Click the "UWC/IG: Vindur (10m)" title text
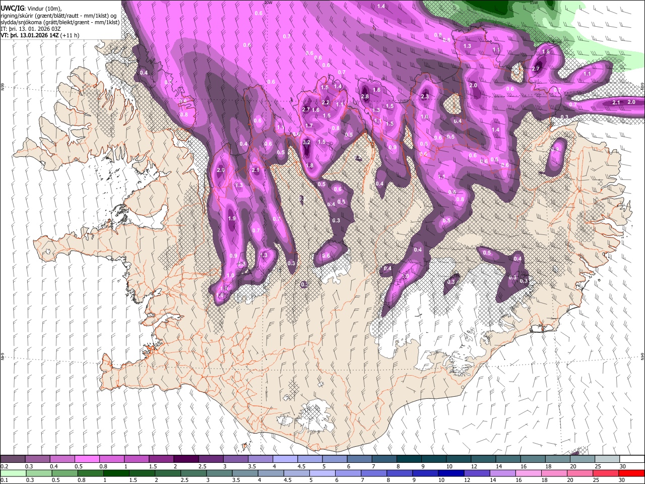 coord(31,8)
